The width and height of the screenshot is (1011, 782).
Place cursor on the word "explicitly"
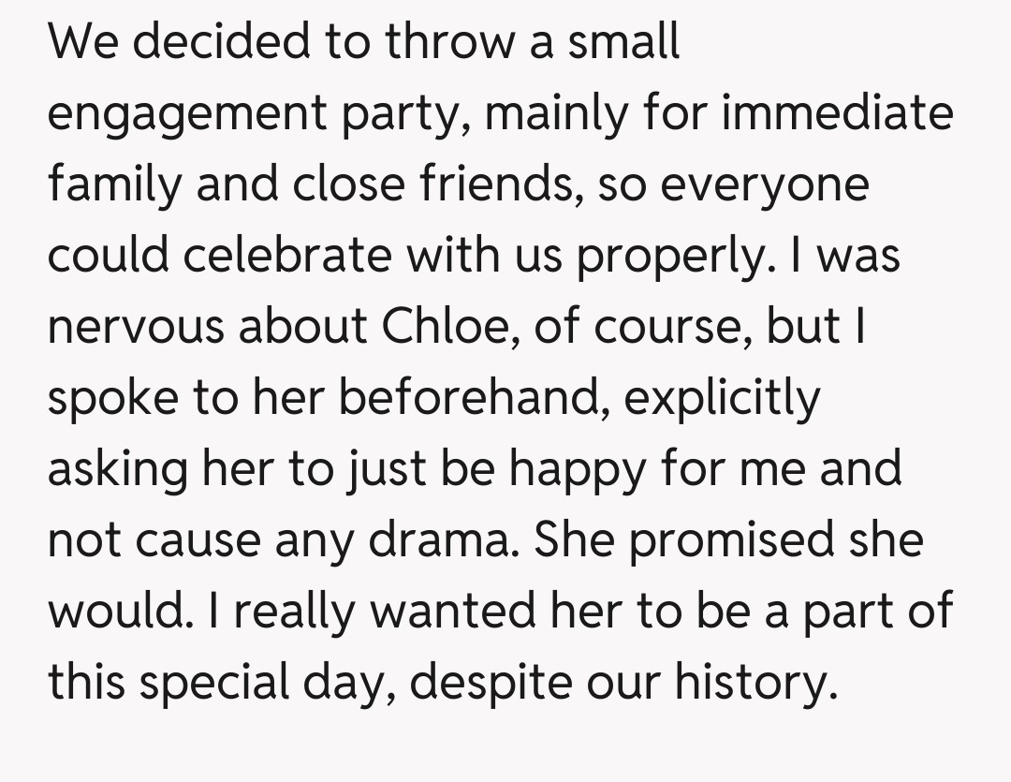[x=721, y=397]
